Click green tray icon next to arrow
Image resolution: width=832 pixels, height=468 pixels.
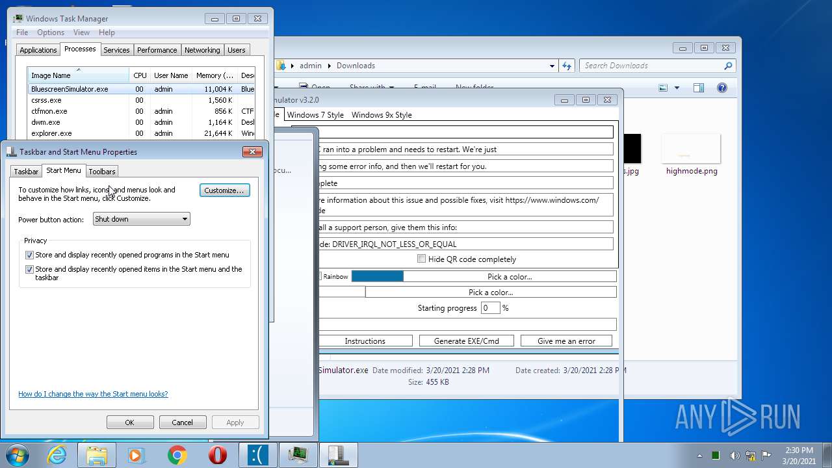point(716,456)
